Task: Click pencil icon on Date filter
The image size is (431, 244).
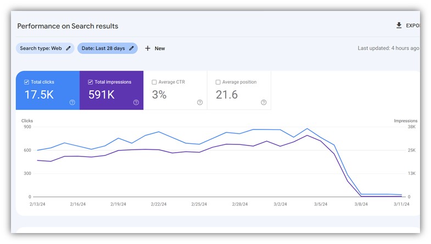Action: pos(132,48)
